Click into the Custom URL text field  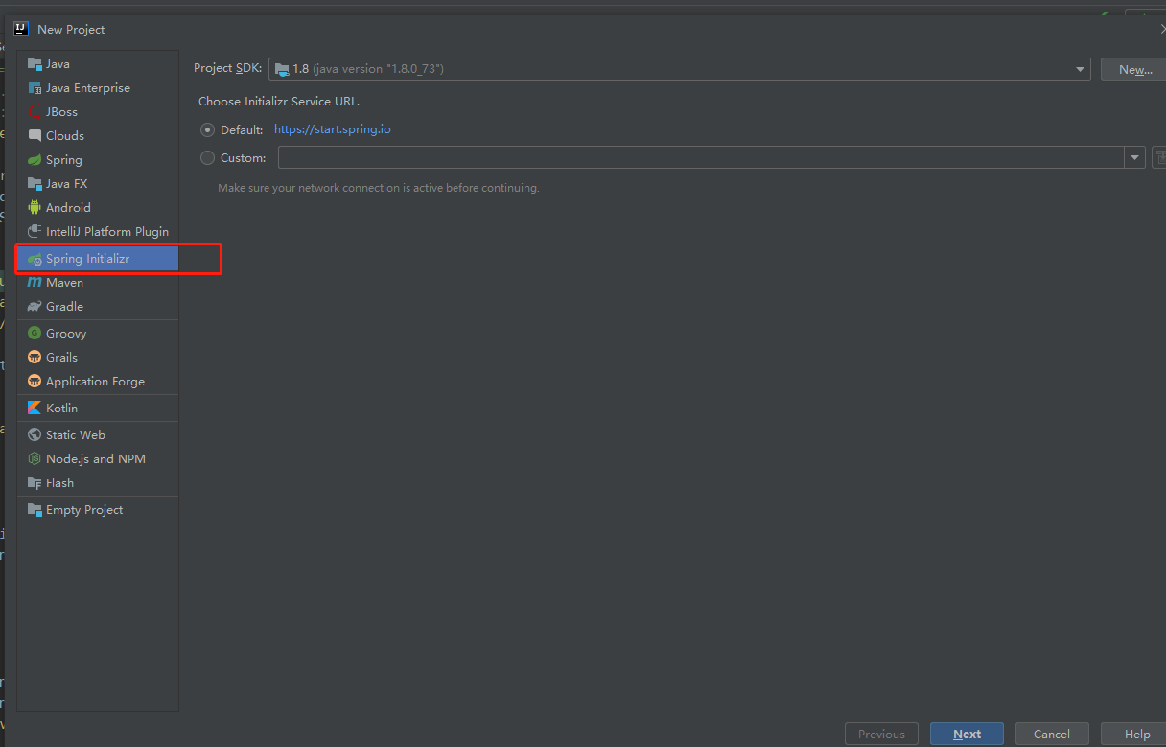[702, 158]
